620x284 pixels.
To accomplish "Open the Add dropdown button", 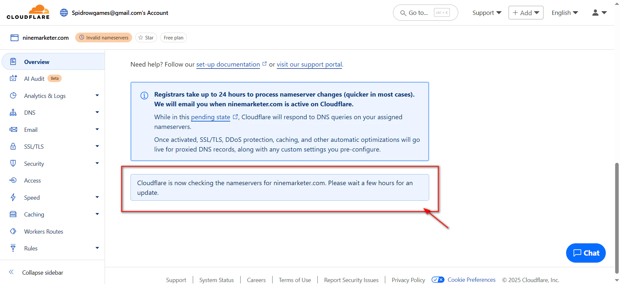I will tap(526, 13).
